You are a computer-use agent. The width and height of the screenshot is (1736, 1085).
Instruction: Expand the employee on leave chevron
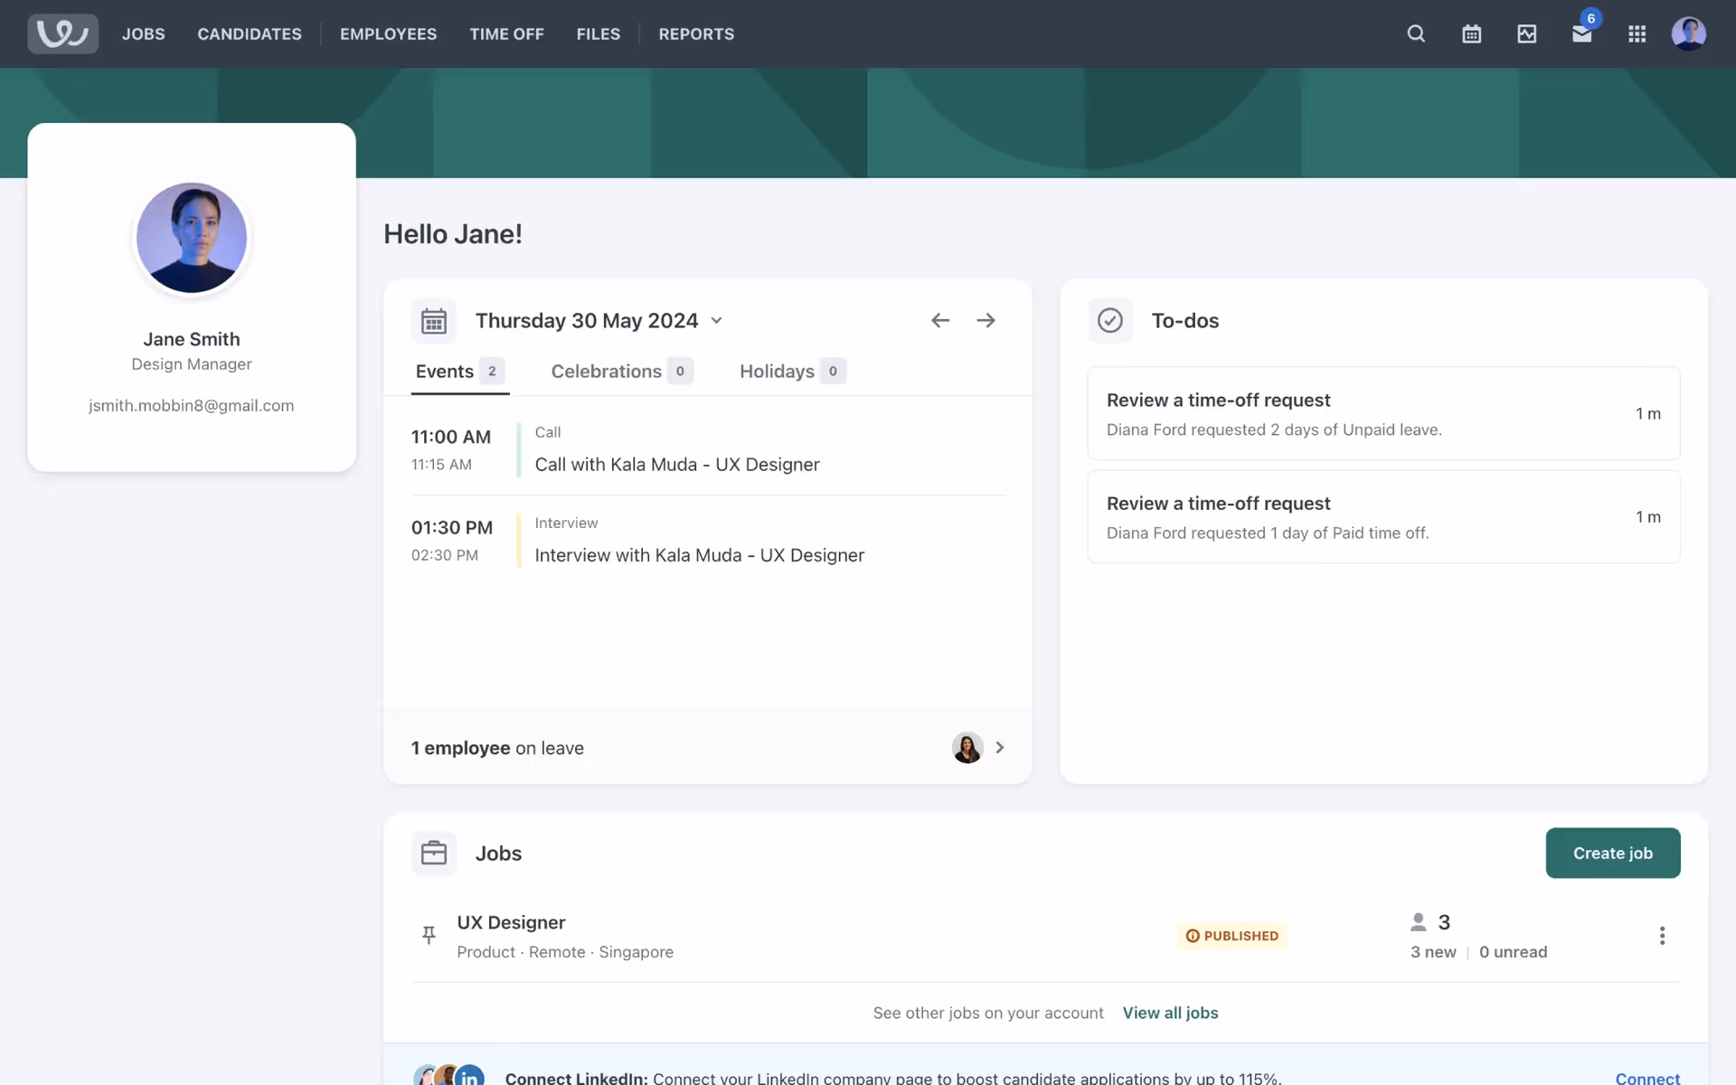999,748
